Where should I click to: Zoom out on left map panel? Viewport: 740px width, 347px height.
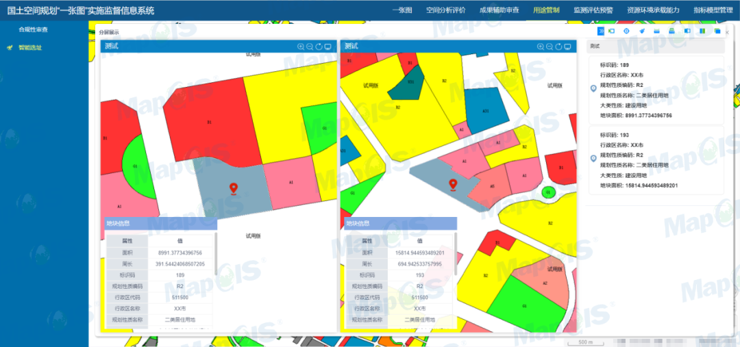310,47
